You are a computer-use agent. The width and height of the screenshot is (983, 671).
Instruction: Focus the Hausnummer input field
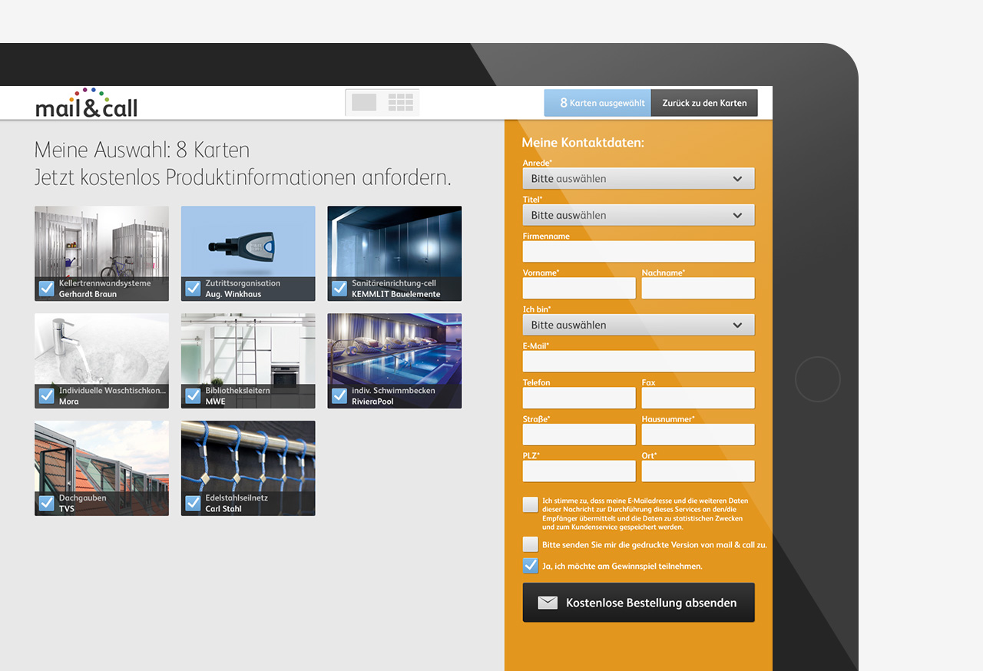(698, 435)
